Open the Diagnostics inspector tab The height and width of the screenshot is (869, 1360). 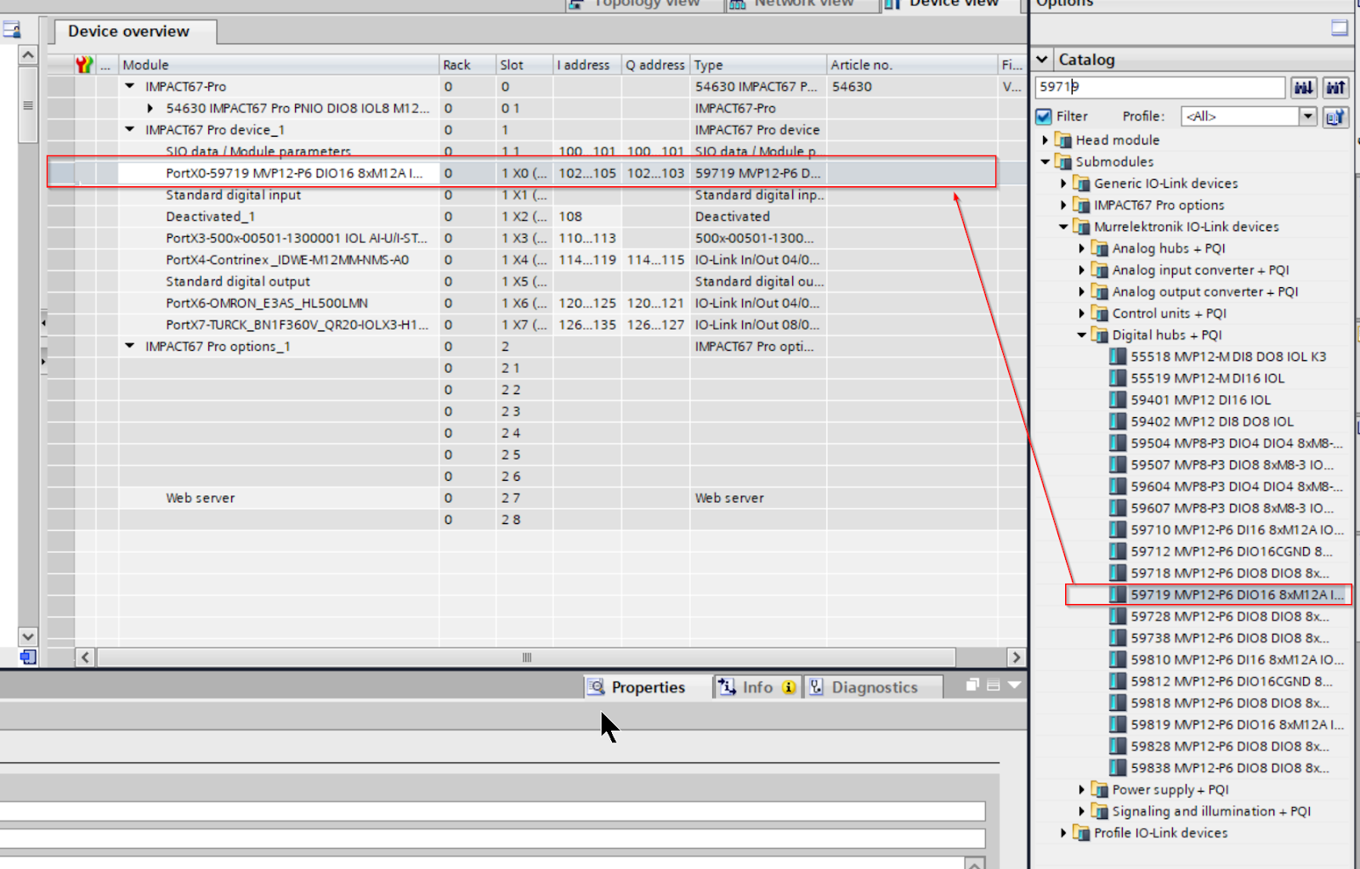click(874, 687)
